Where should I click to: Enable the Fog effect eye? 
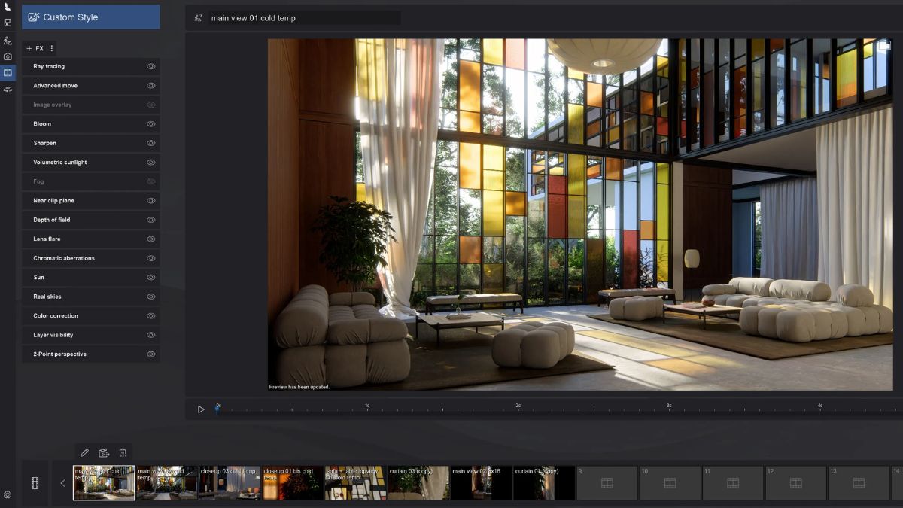click(x=150, y=181)
